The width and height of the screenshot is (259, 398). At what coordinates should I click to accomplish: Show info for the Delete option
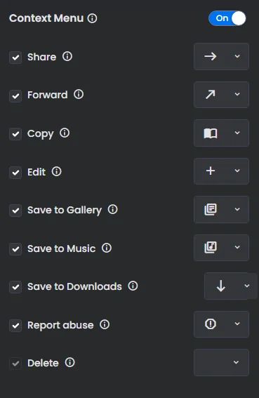[69, 362]
